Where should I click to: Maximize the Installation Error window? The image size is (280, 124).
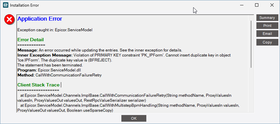point(257,5)
